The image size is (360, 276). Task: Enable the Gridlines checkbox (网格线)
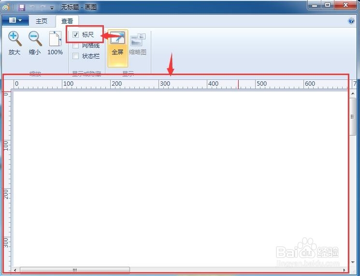pos(75,46)
